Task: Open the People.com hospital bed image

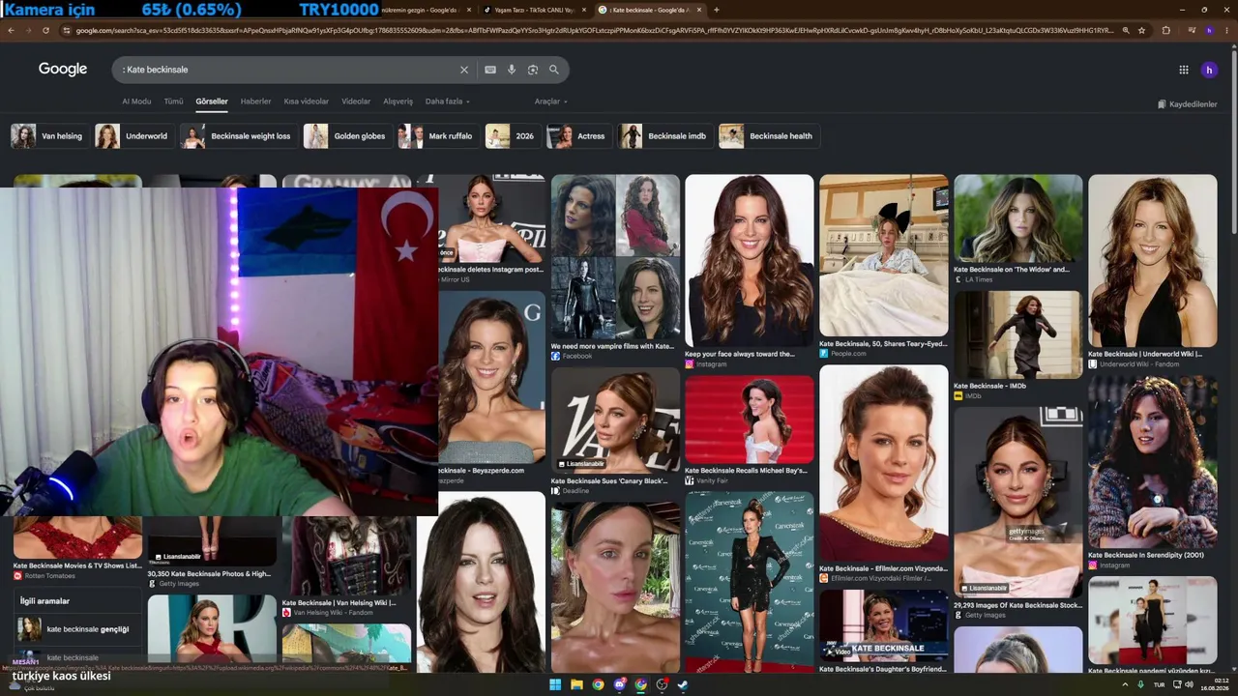Action: 884,255
